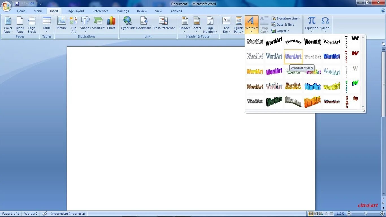This screenshot has width=386, height=217.
Task: Insert a Bookmark
Action: pyautogui.click(x=144, y=23)
